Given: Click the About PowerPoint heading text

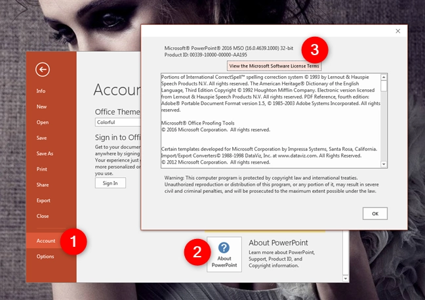Looking at the screenshot, I should point(278,242).
